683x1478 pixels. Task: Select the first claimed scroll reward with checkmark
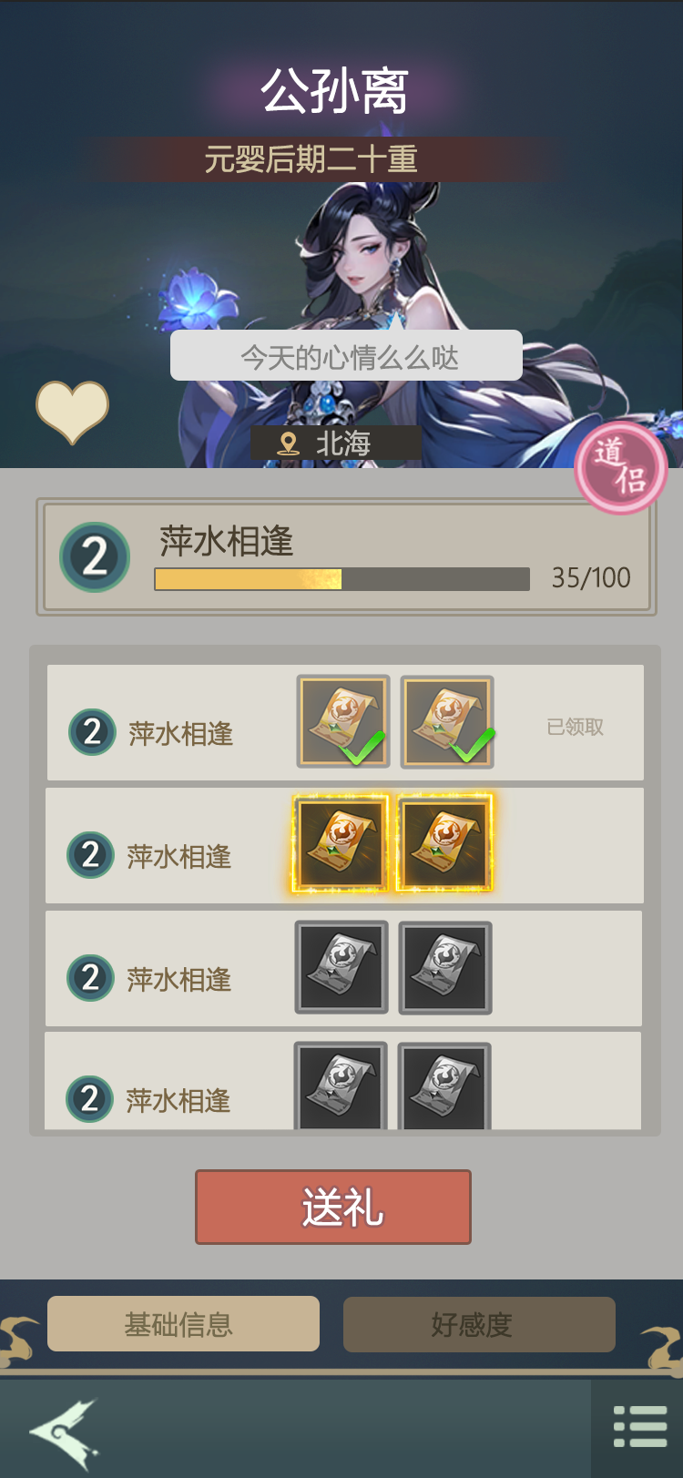coord(343,721)
